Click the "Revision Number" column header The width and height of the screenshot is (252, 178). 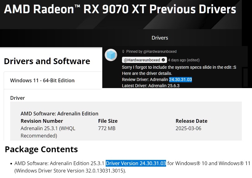(x=42, y=121)
